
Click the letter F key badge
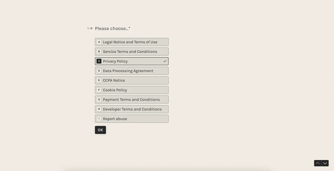(99, 90)
